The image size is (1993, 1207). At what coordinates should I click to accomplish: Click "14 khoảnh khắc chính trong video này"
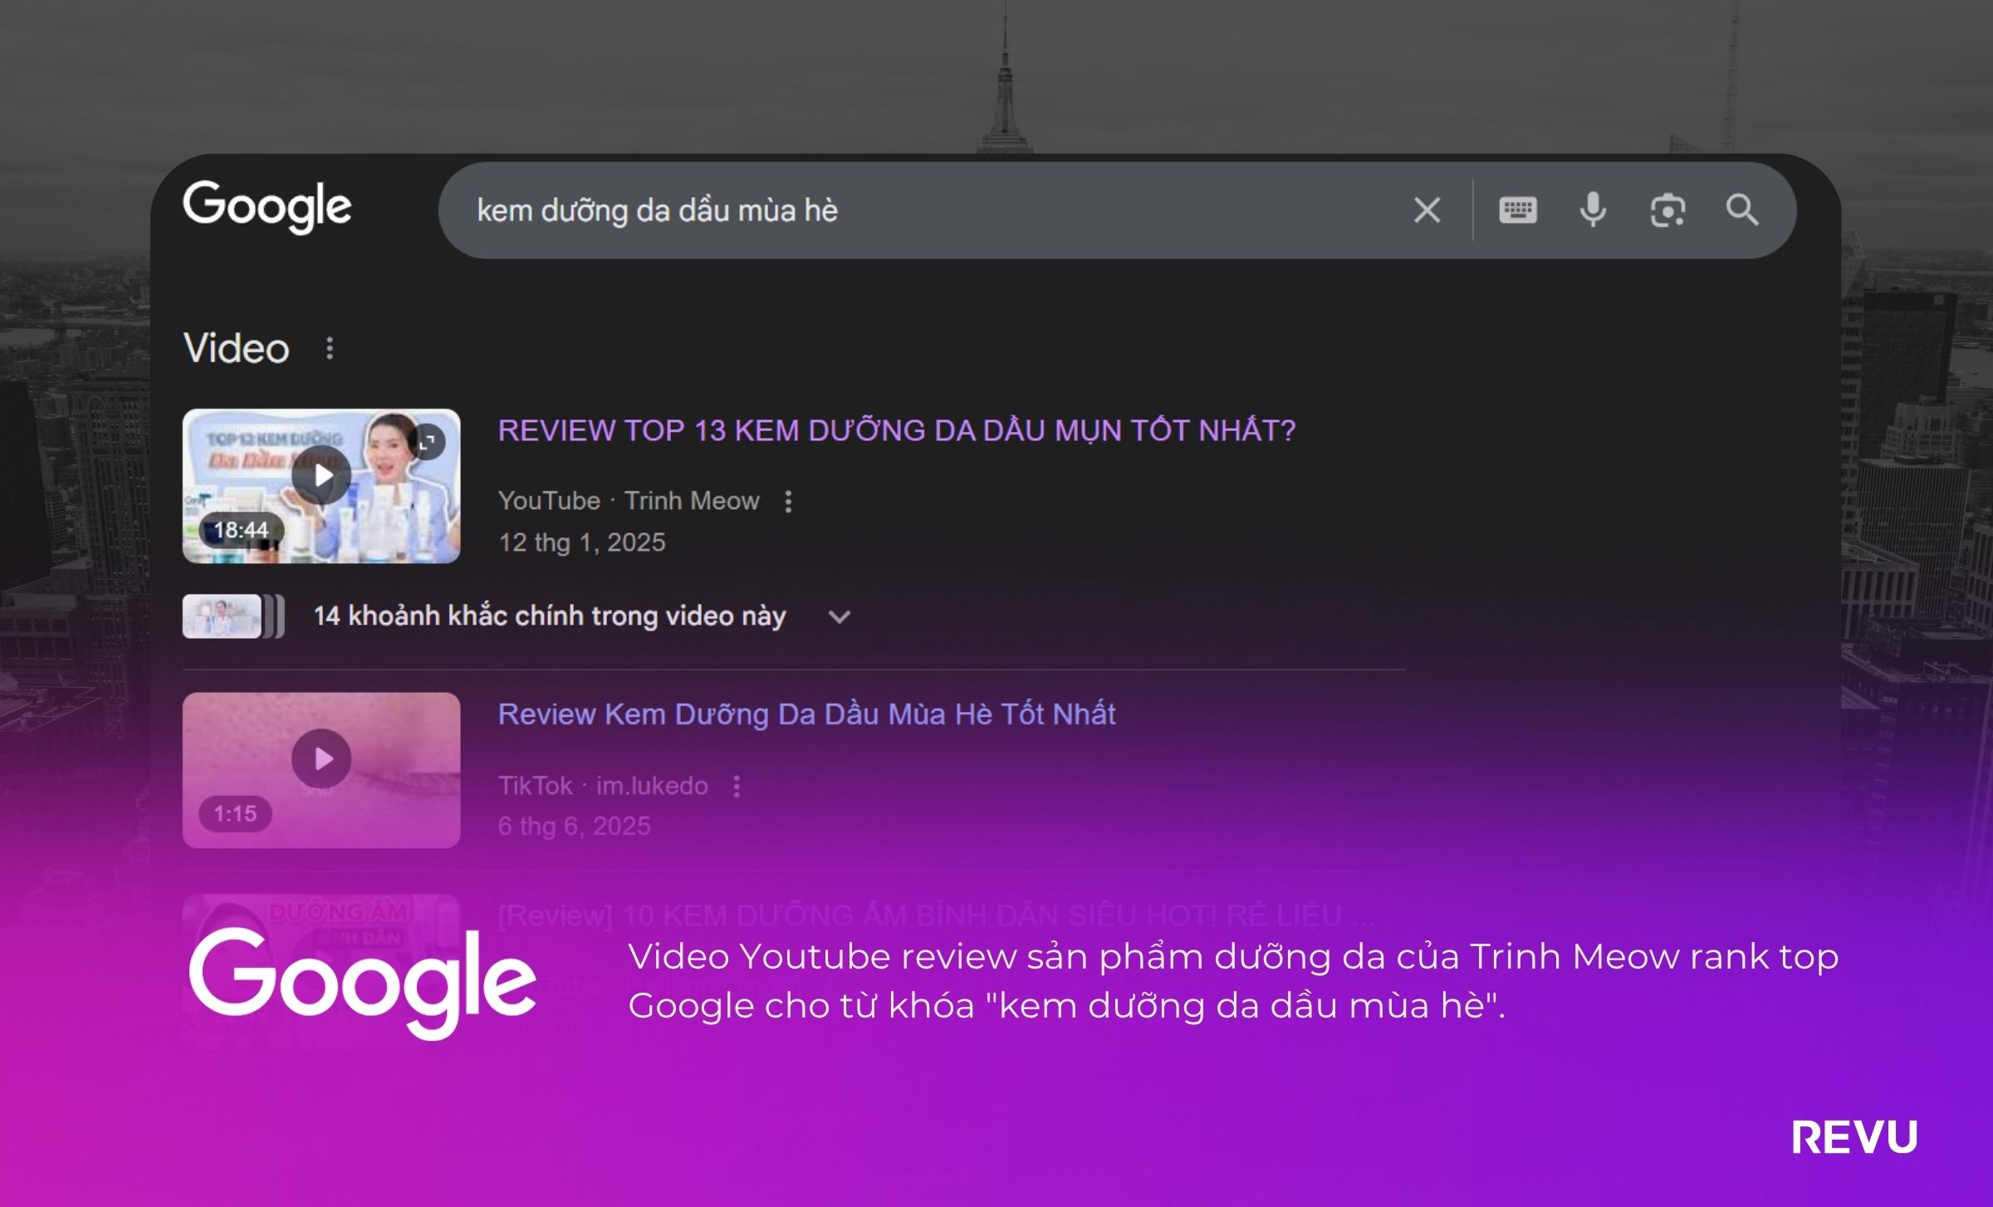click(x=549, y=616)
